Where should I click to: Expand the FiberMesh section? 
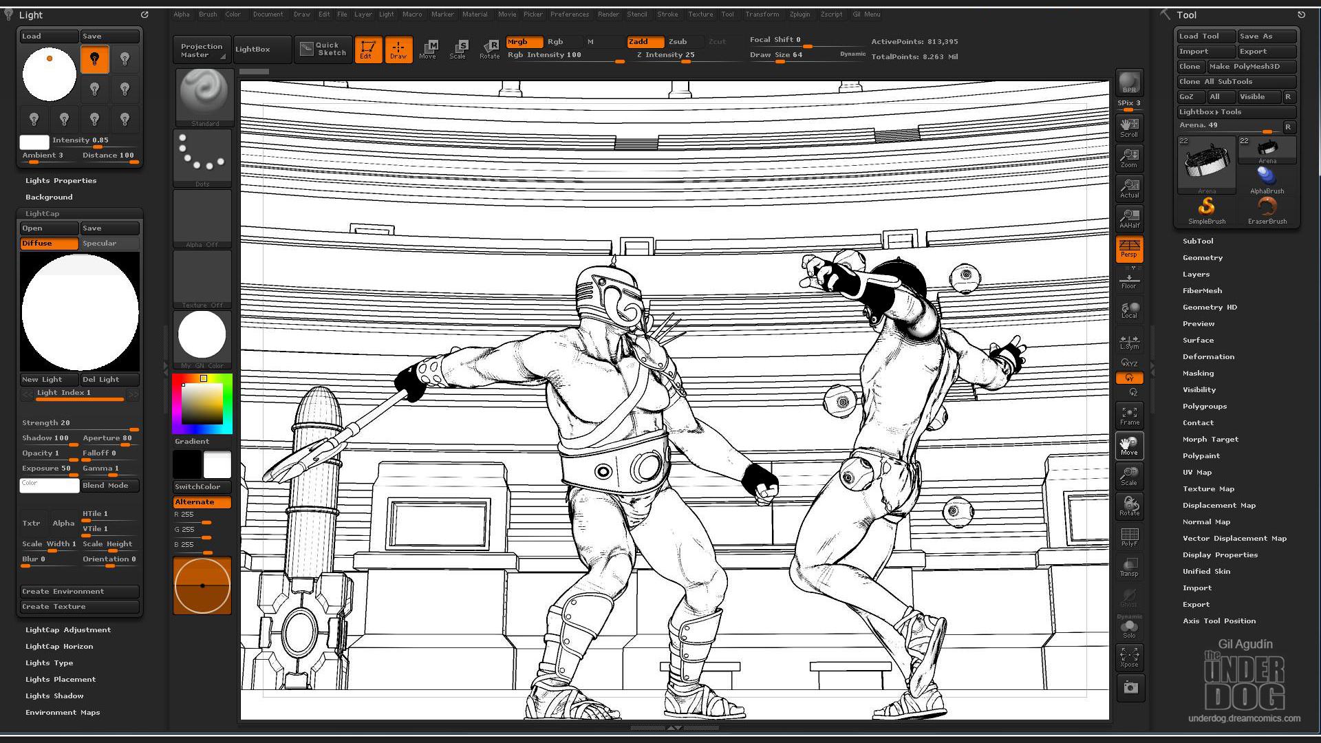tap(1202, 291)
